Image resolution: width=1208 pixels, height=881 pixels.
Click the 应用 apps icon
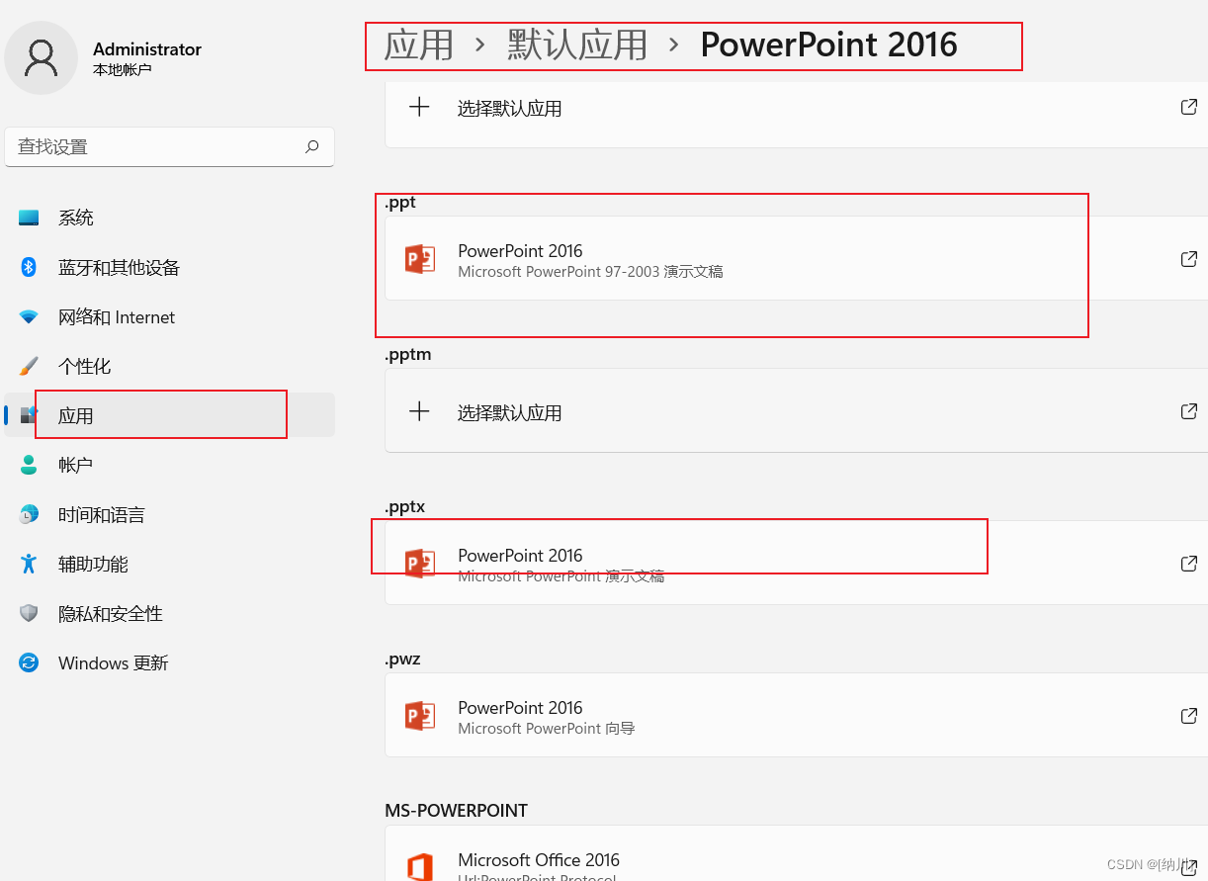29,415
